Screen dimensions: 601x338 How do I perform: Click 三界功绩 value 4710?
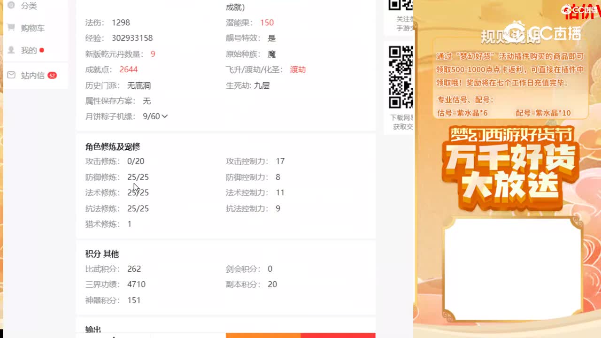[x=136, y=284]
